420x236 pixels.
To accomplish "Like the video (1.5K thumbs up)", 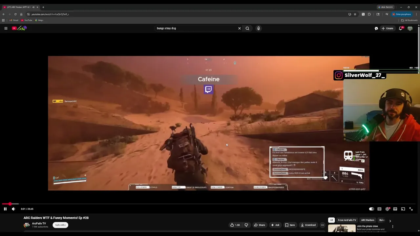I will (x=235, y=225).
